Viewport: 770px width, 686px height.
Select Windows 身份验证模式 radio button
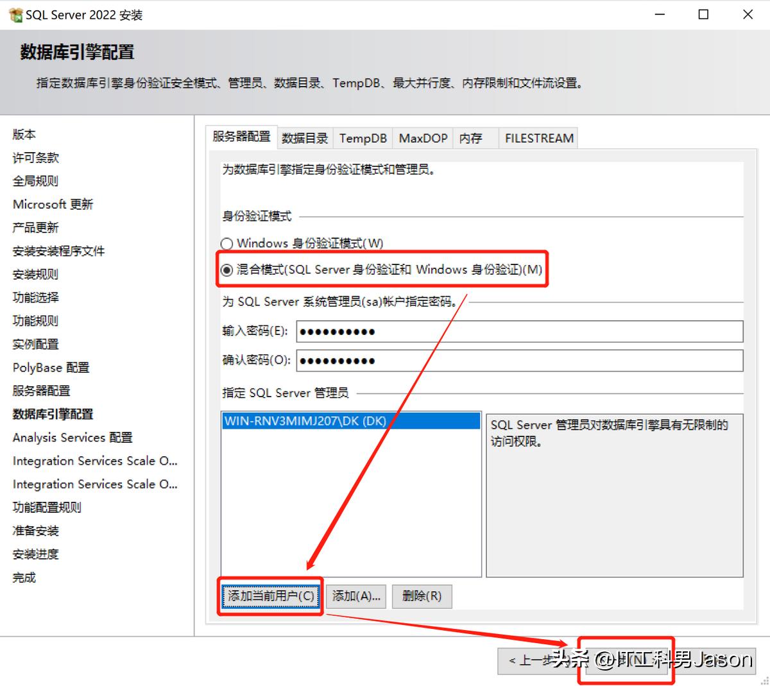227,243
